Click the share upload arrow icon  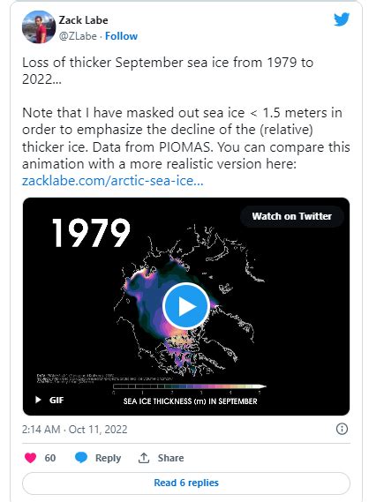click(x=144, y=458)
